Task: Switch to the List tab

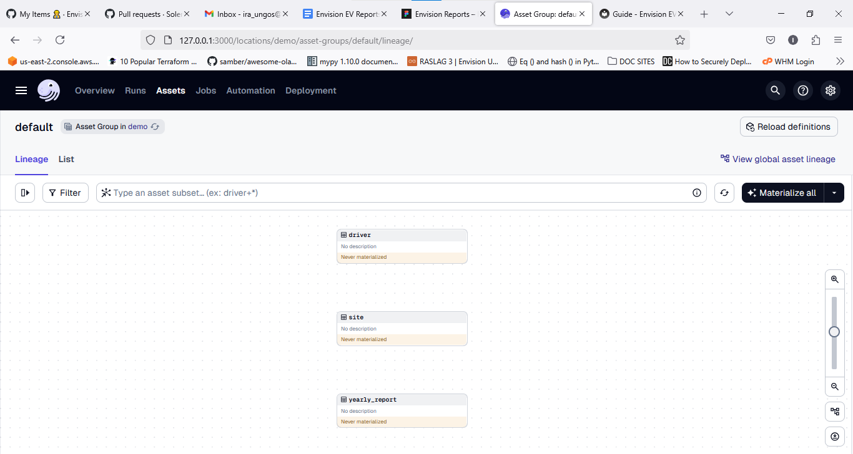Action: pyautogui.click(x=66, y=159)
